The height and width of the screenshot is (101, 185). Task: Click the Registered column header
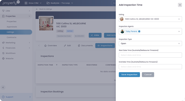92,65
